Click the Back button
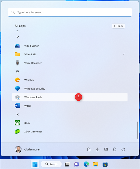This screenshot has height=169, width=140. point(118,26)
